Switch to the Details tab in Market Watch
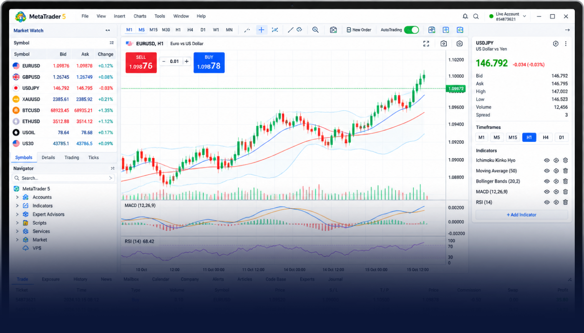Viewport: 584px width, 333px height. pos(48,157)
